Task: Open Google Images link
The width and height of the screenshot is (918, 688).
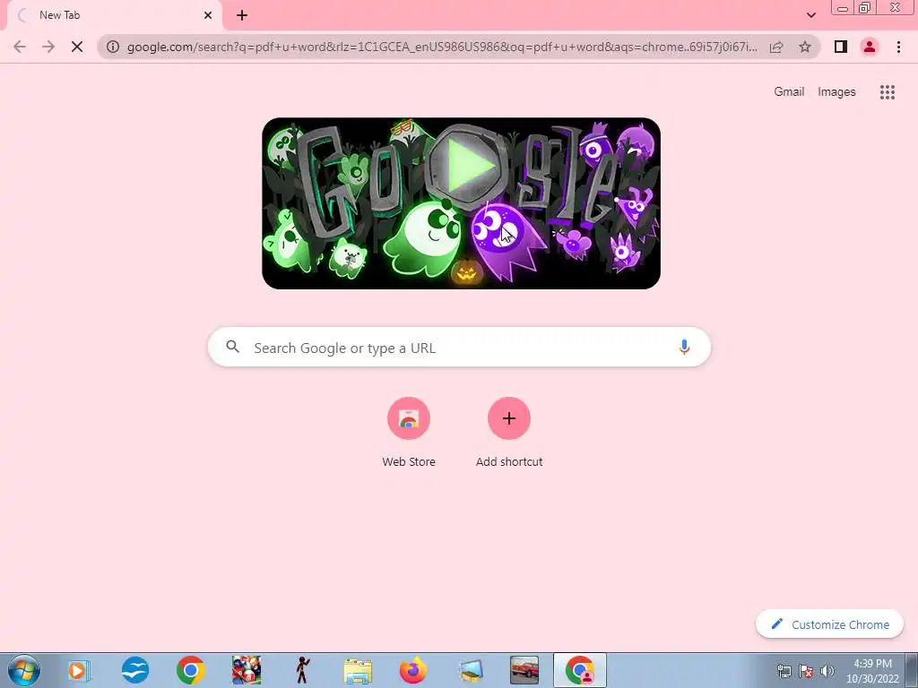Action: [x=836, y=92]
